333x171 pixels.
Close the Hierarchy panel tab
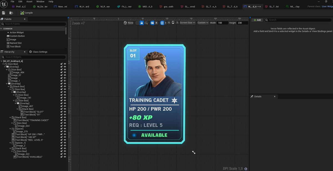click(x=24, y=52)
